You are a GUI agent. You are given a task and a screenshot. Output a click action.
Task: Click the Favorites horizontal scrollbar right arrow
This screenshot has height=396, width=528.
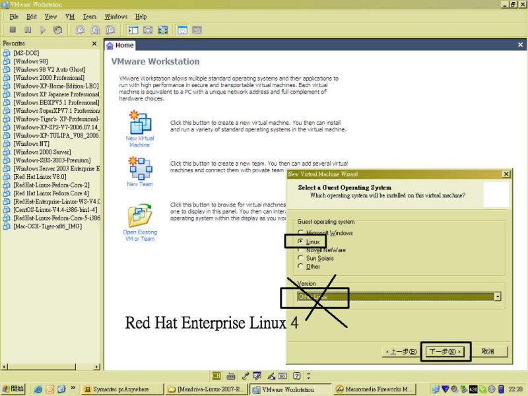(x=97, y=366)
